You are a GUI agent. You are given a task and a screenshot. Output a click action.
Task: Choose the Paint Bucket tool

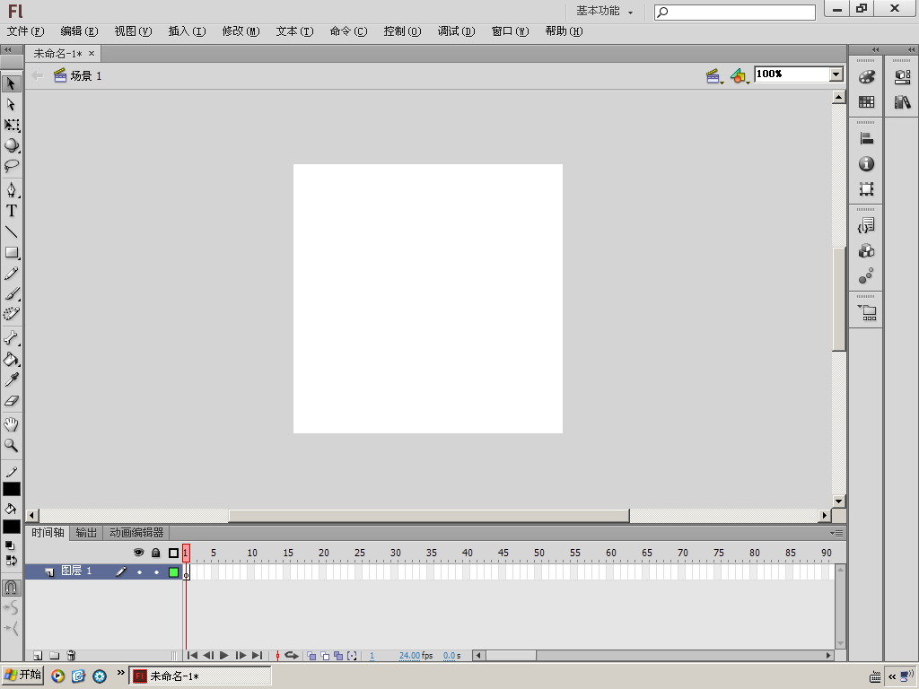[x=12, y=359]
